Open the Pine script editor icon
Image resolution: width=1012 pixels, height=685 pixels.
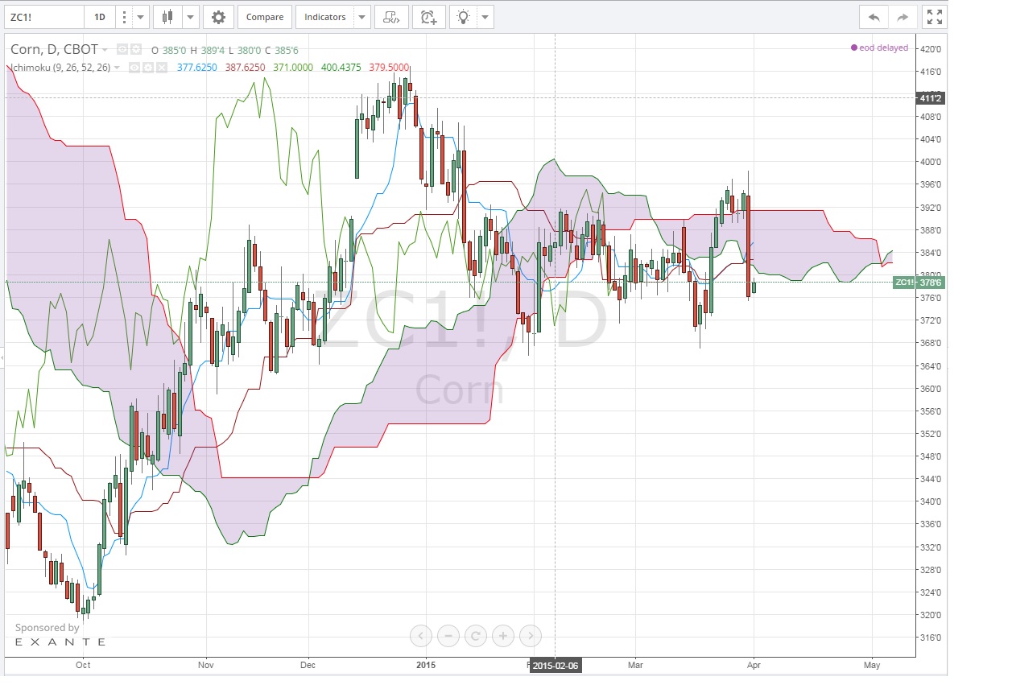point(390,17)
